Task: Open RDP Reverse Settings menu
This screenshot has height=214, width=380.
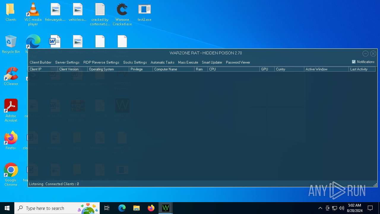Action: [x=101, y=62]
